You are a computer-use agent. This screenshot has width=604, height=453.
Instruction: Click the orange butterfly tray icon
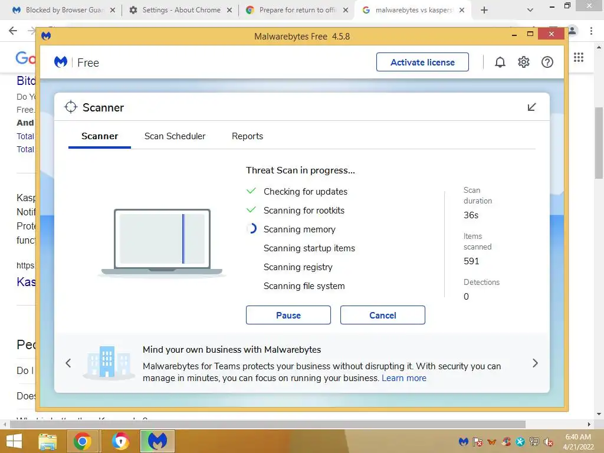click(x=492, y=442)
